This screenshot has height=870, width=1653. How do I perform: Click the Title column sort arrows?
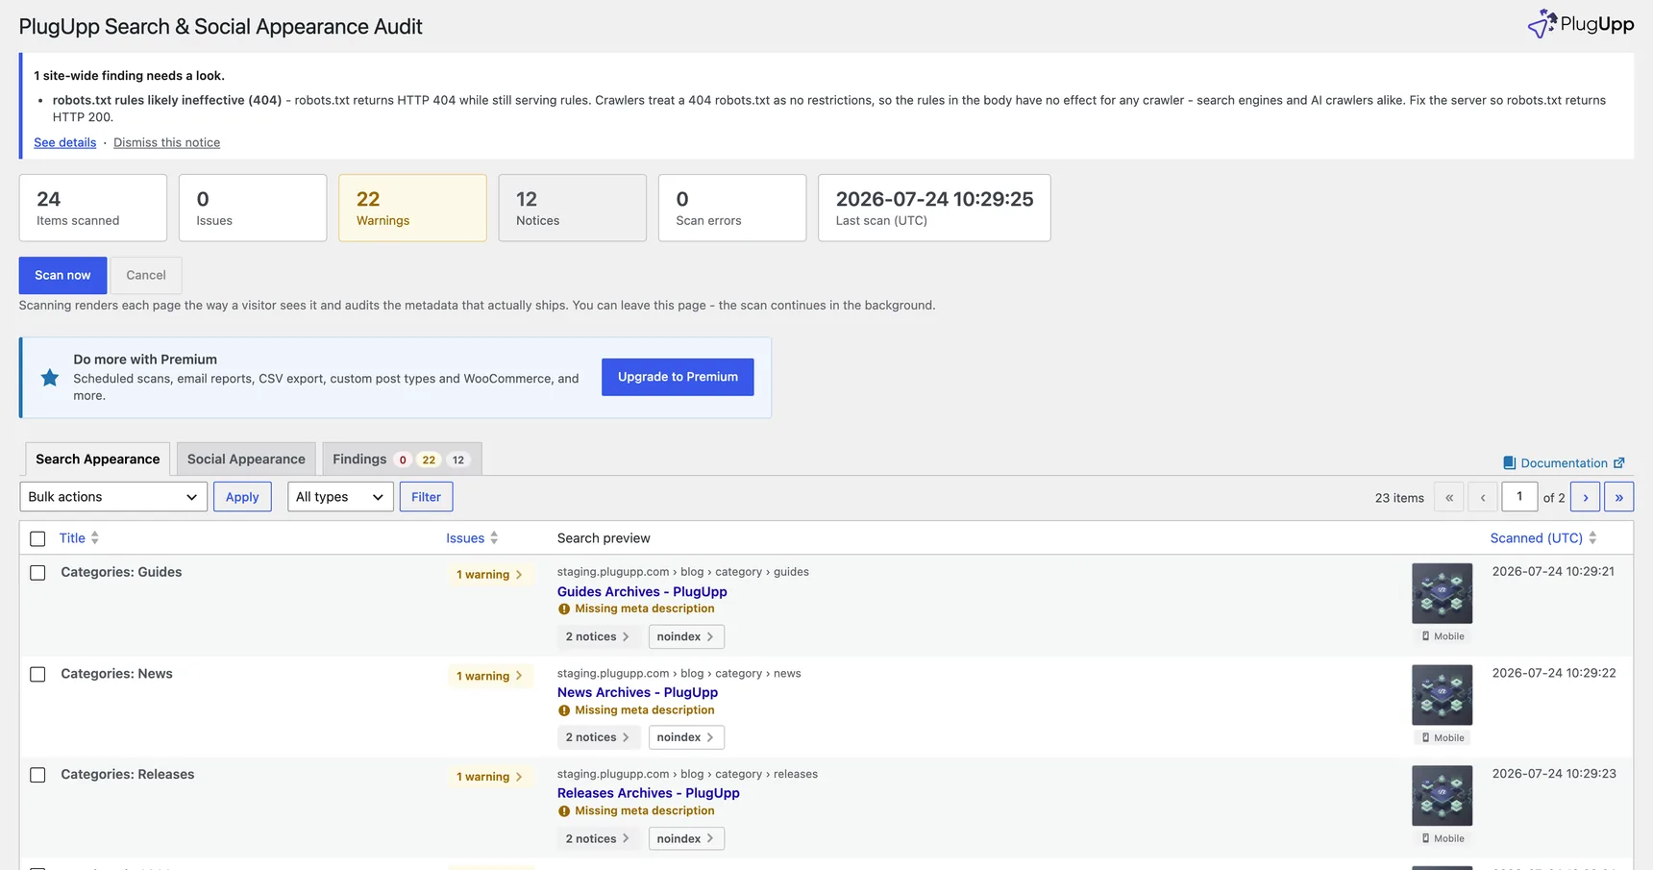pyautogui.click(x=95, y=538)
